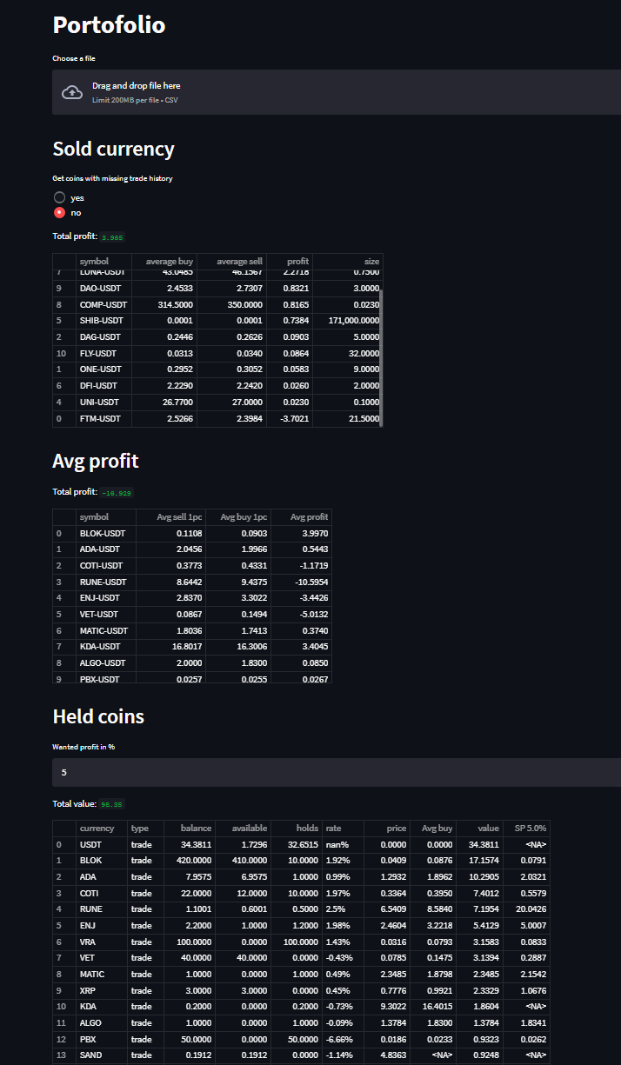Sort by the "available" column header
Viewport: 621px width, 1065px height.
click(243, 828)
